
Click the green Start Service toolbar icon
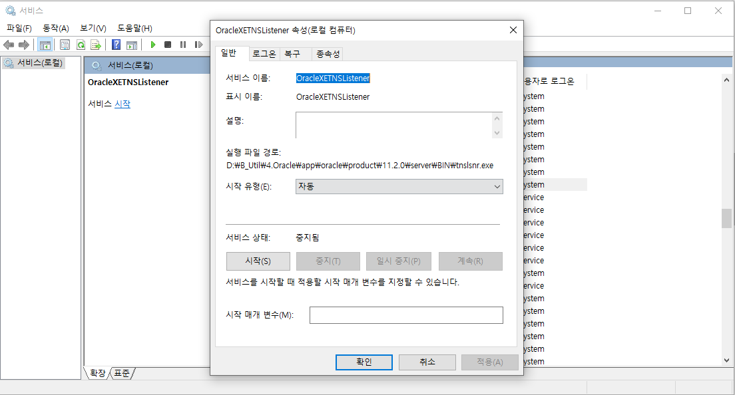click(x=153, y=45)
